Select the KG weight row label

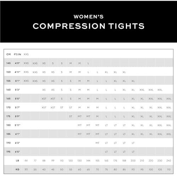tap(17, 170)
